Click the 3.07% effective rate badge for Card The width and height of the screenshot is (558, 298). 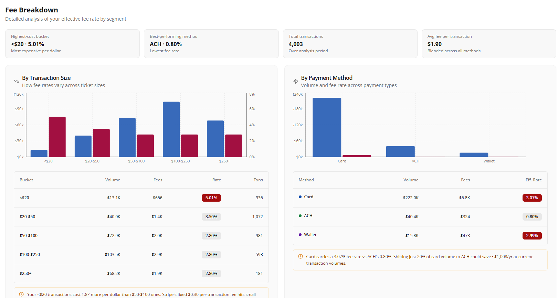[531, 198]
